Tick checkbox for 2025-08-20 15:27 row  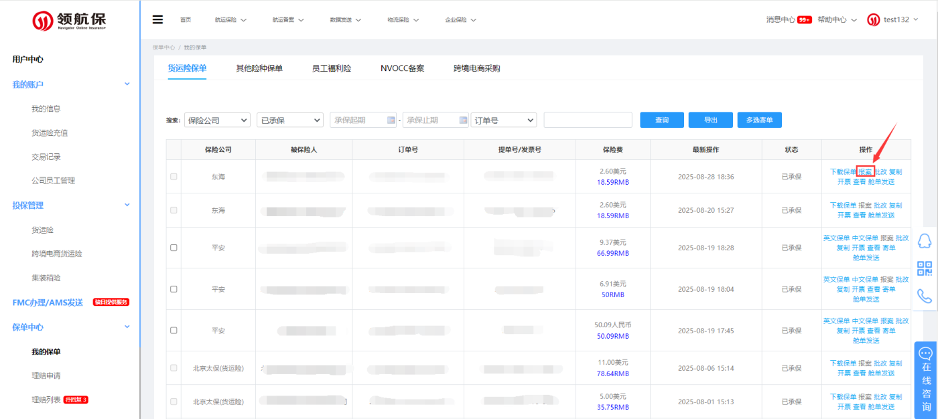coord(174,210)
